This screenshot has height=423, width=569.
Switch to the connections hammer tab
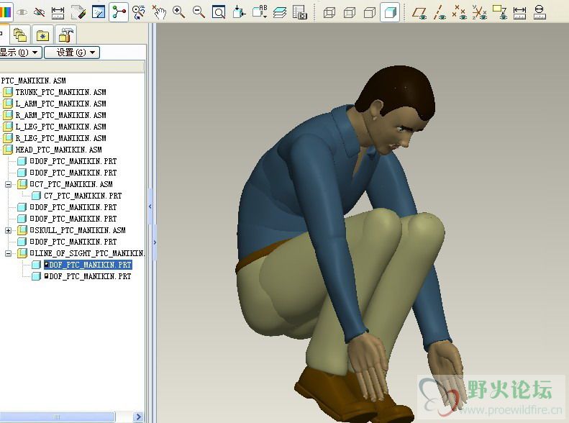click(x=65, y=35)
